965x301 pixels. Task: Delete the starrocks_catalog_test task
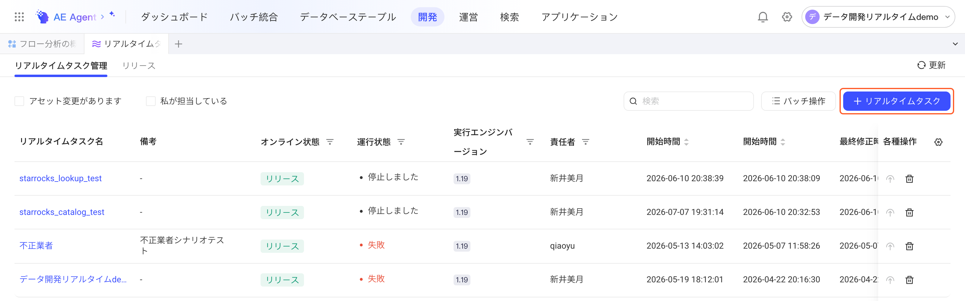click(x=909, y=213)
